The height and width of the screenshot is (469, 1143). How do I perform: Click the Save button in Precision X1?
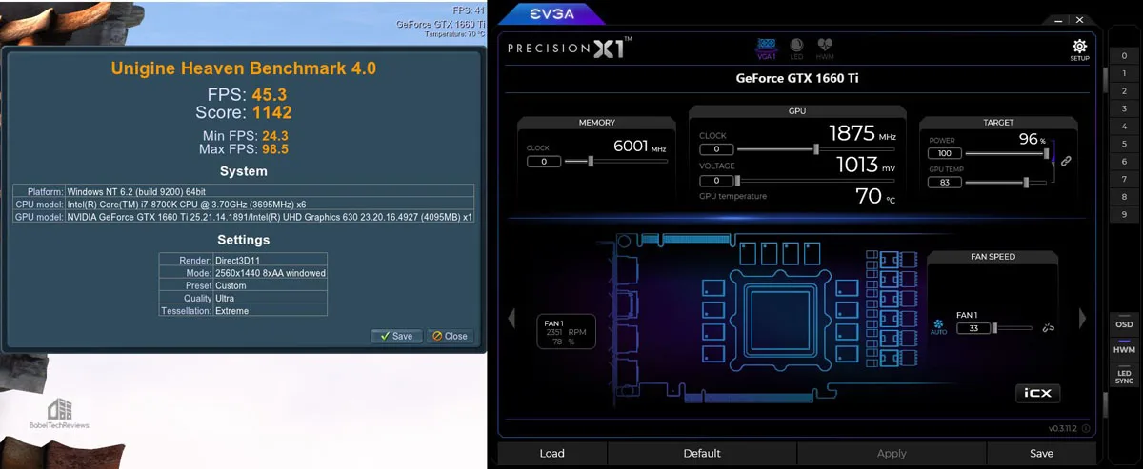[x=1041, y=454]
